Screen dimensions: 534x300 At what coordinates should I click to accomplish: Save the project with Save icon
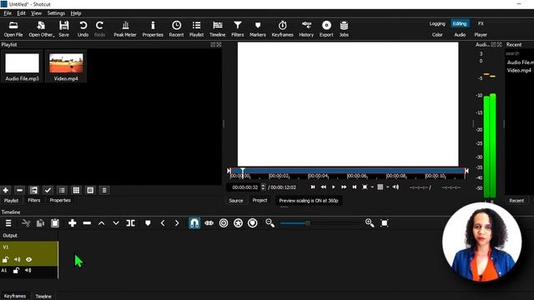[63, 29]
